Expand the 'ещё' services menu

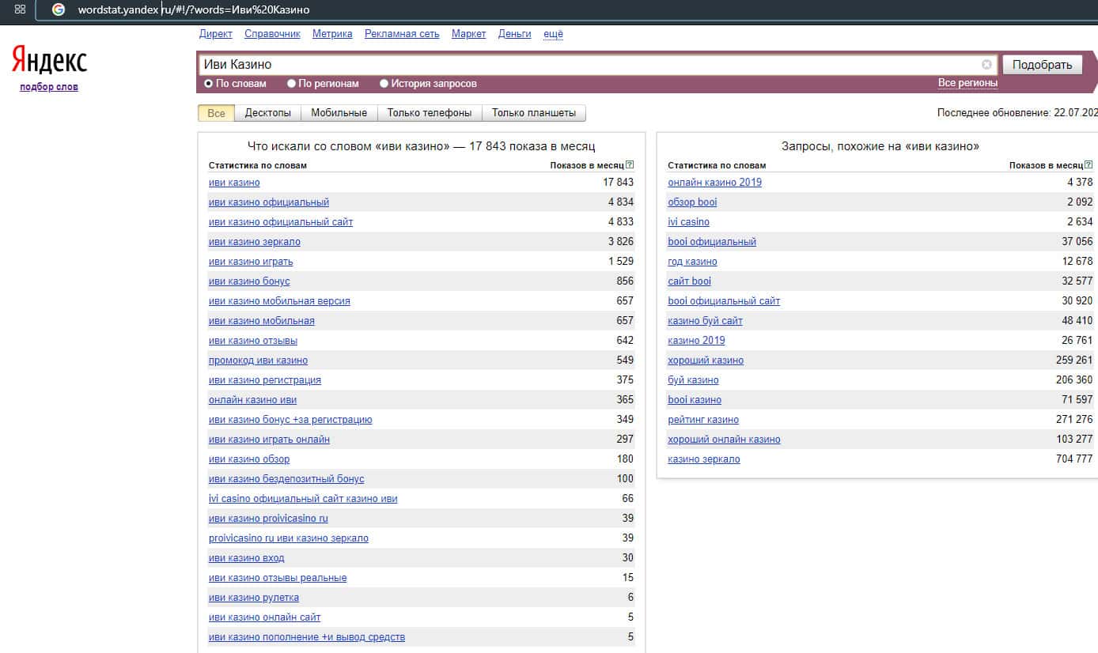(x=553, y=34)
